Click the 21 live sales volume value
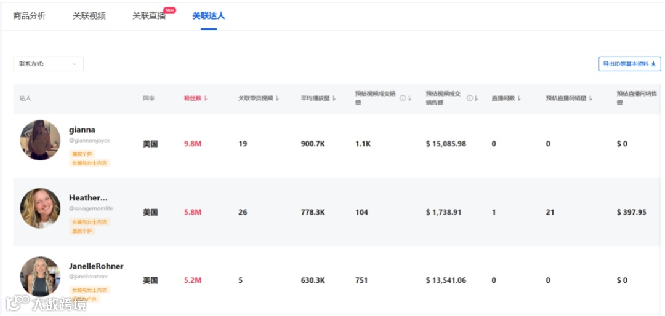 point(550,212)
